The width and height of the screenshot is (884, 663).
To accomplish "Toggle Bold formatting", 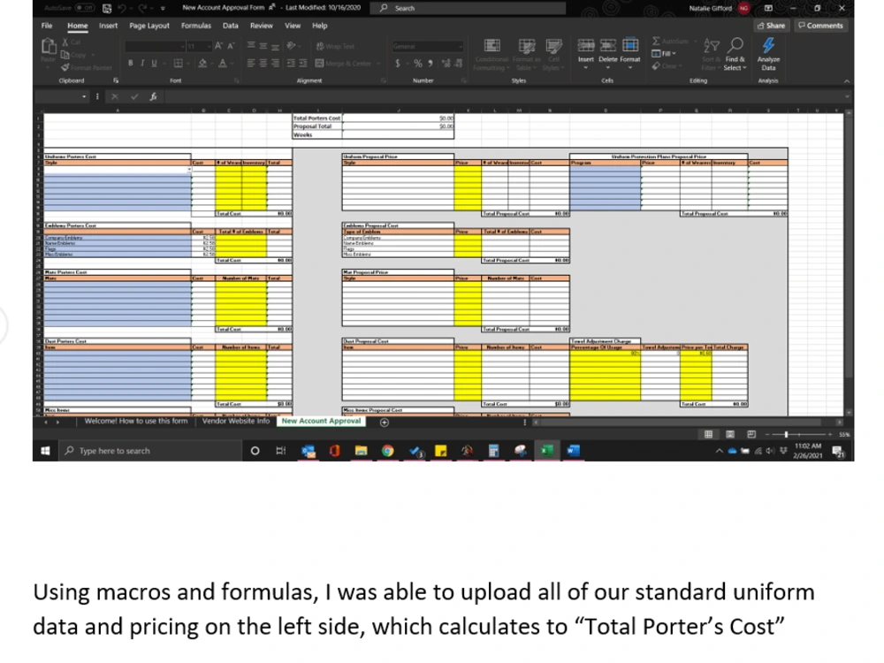I will click(x=130, y=63).
